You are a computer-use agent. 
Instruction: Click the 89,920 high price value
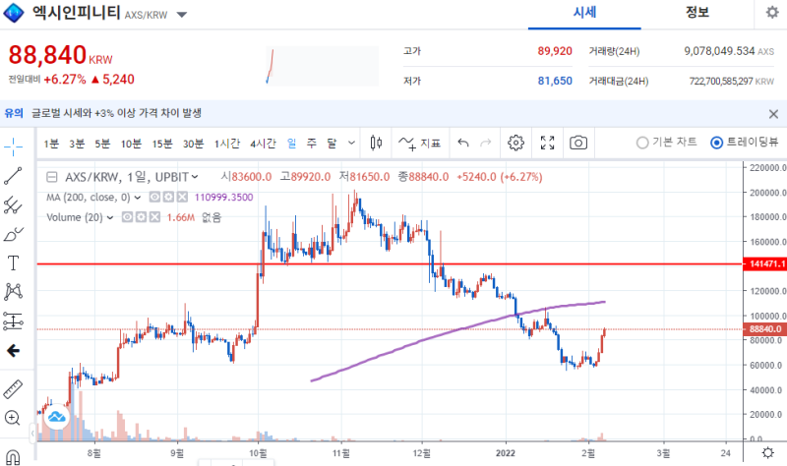coord(555,51)
